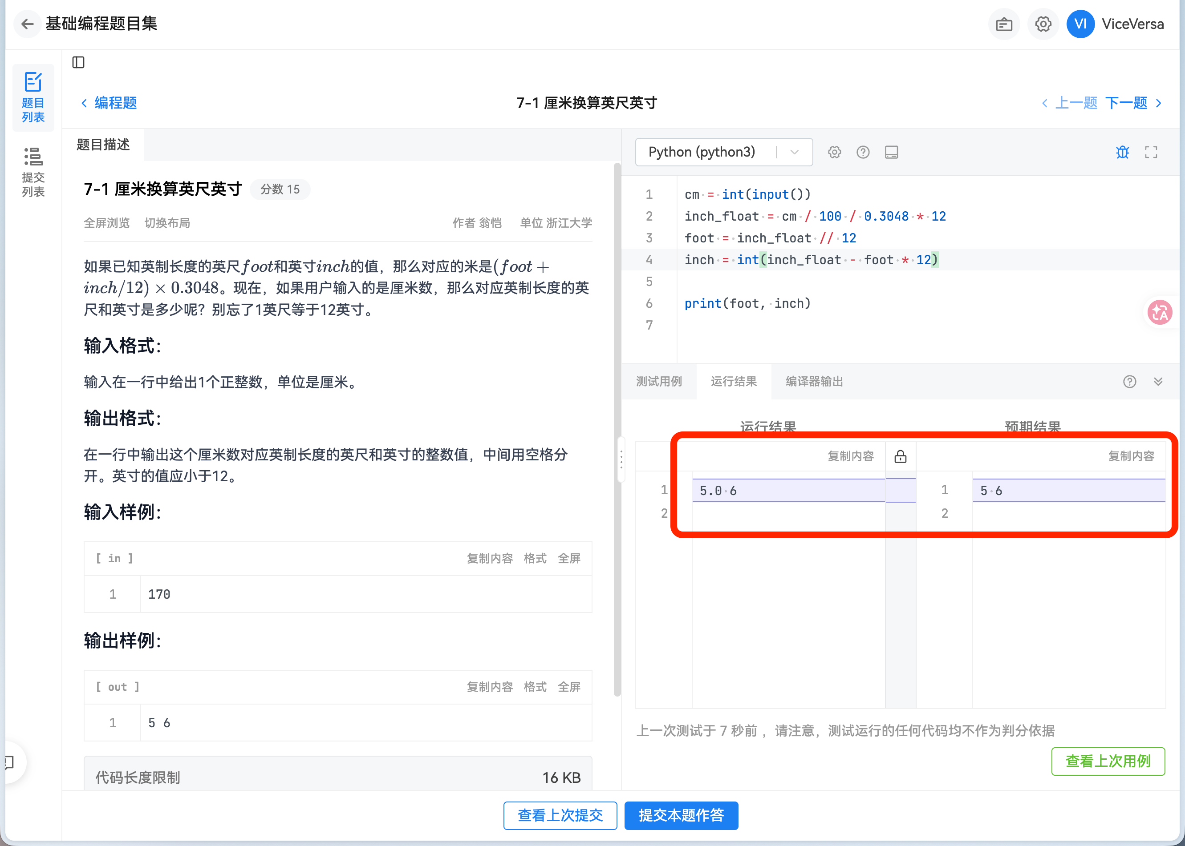The height and width of the screenshot is (846, 1185).
Task: Toggle the bottom panel layout icon
Action: point(892,152)
